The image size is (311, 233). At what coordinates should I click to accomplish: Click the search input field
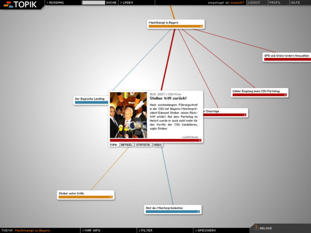click(x=93, y=3)
